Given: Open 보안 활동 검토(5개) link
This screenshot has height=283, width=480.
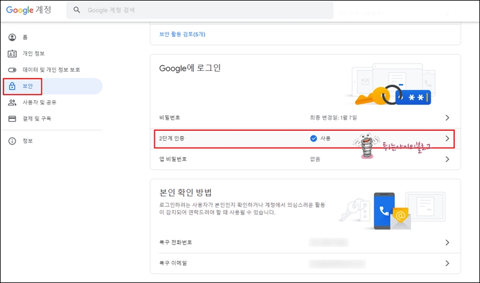Looking at the screenshot, I should point(182,34).
